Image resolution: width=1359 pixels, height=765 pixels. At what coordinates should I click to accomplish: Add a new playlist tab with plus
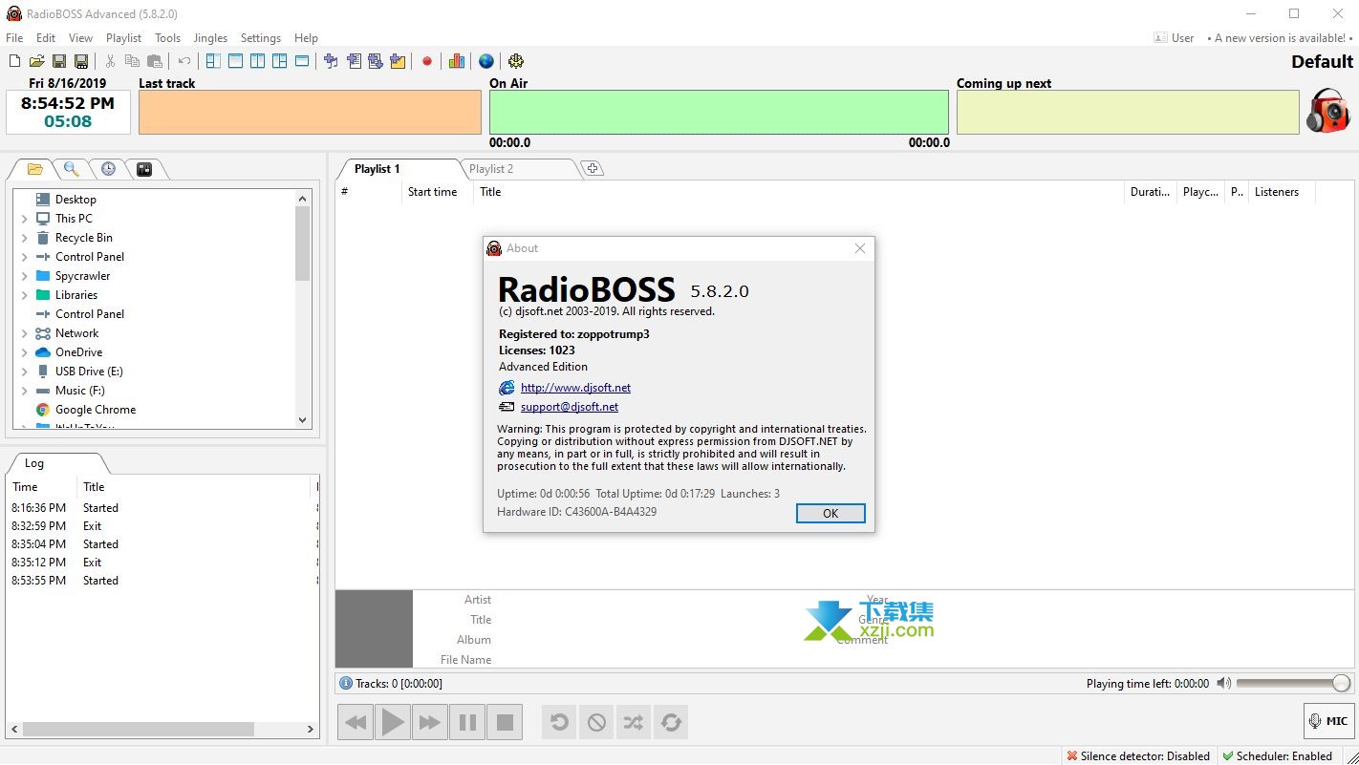593,169
